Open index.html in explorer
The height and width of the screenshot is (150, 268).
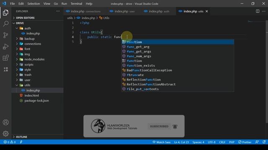point(31,95)
